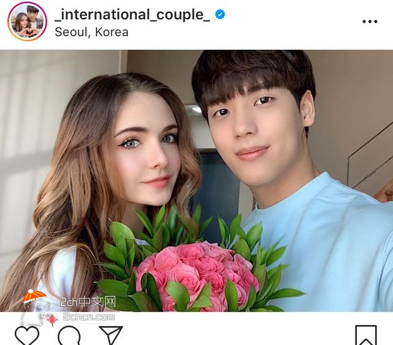Screen dimensions: 393x345
Task: Open the three-dot more options menu
Action: [x=370, y=22]
